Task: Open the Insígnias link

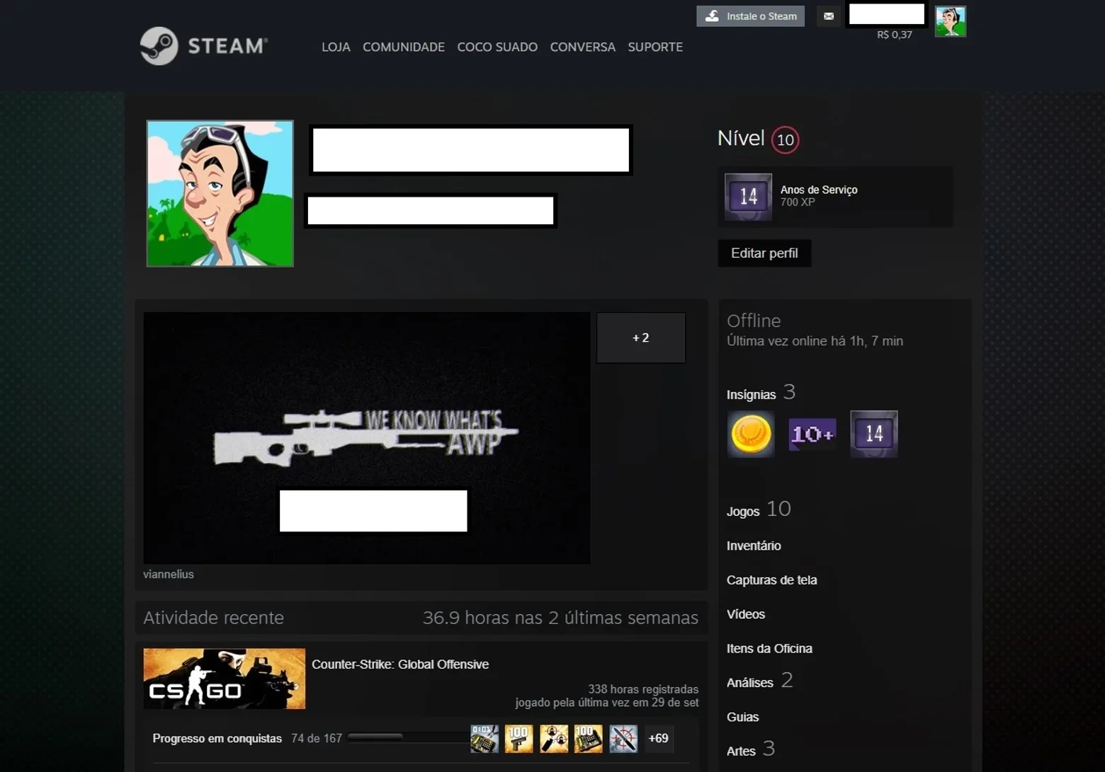Action: click(x=752, y=395)
